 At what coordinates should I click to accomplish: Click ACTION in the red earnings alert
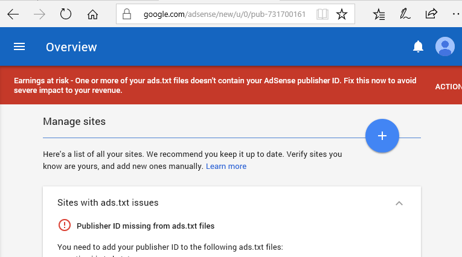(x=448, y=86)
